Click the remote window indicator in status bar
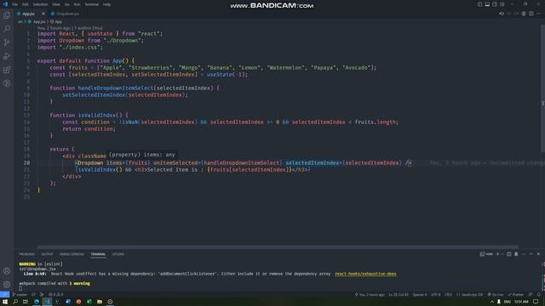 click(x=4, y=295)
